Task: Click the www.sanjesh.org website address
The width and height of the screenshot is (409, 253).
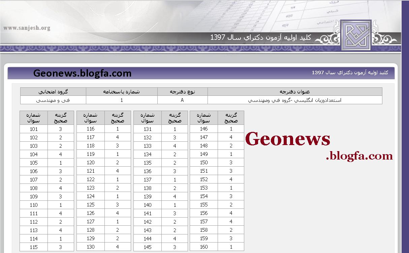Action: 27,28
